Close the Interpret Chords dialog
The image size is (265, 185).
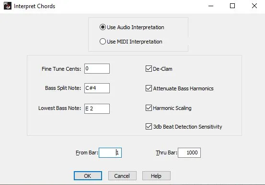coord(254,6)
